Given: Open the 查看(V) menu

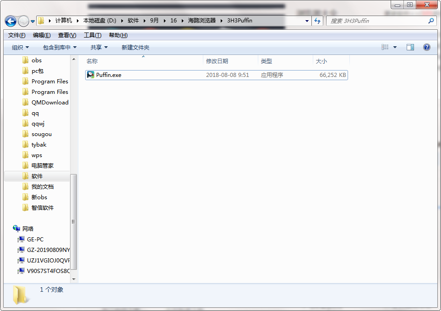Looking at the screenshot, I should point(67,35).
